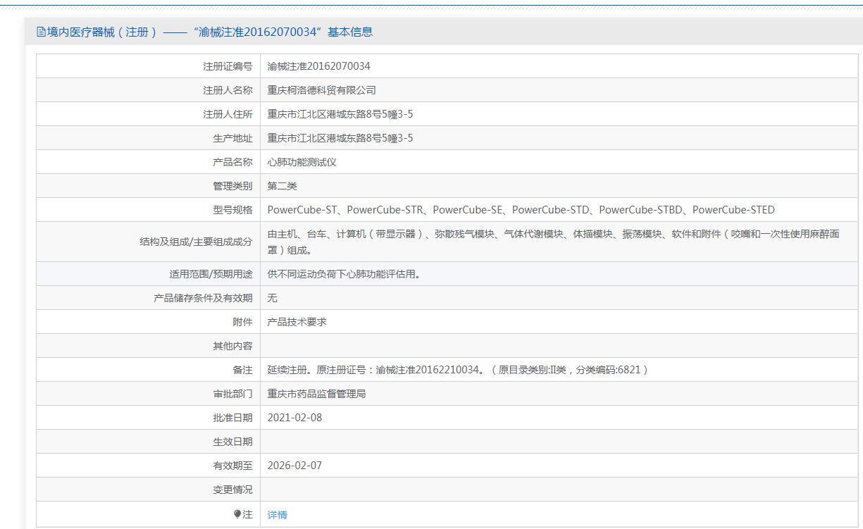Select management category value 第二类
The width and height of the screenshot is (863, 529).
click(x=283, y=186)
